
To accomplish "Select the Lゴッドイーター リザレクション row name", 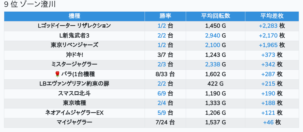I will 74,26.
